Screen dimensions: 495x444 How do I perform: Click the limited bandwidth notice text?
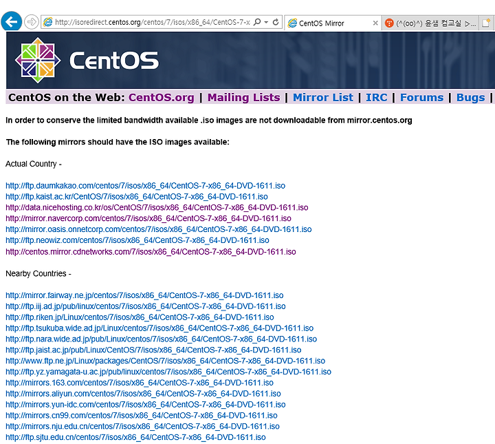(209, 120)
